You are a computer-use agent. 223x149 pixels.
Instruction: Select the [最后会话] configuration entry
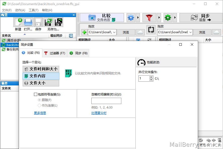(14, 40)
